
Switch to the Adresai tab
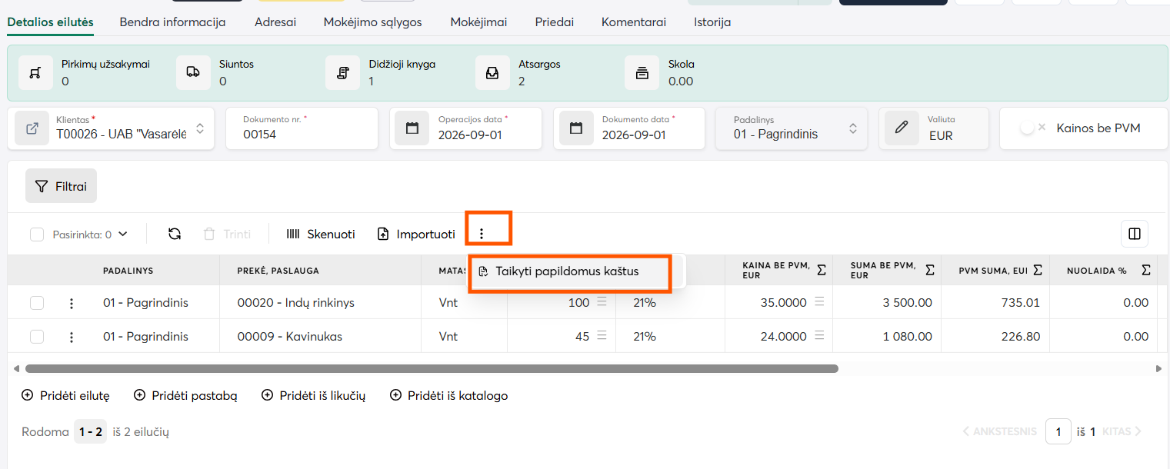[275, 22]
